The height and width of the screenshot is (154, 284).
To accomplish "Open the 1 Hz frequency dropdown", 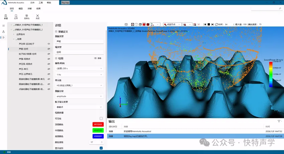I will coord(79,75).
